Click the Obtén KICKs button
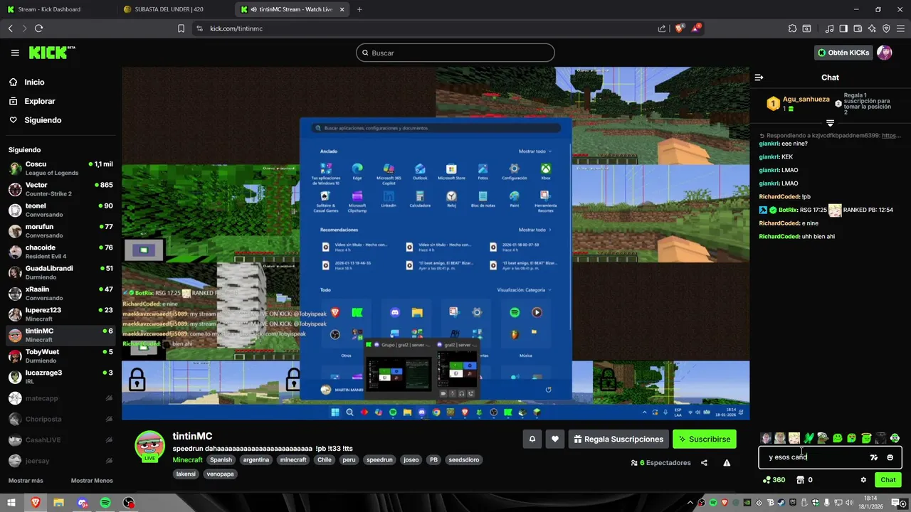The width and height of the screenshot is (911, 512). (843, 53)
